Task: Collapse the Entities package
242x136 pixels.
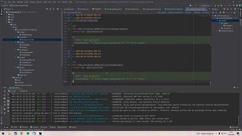Action: (16, 42)
